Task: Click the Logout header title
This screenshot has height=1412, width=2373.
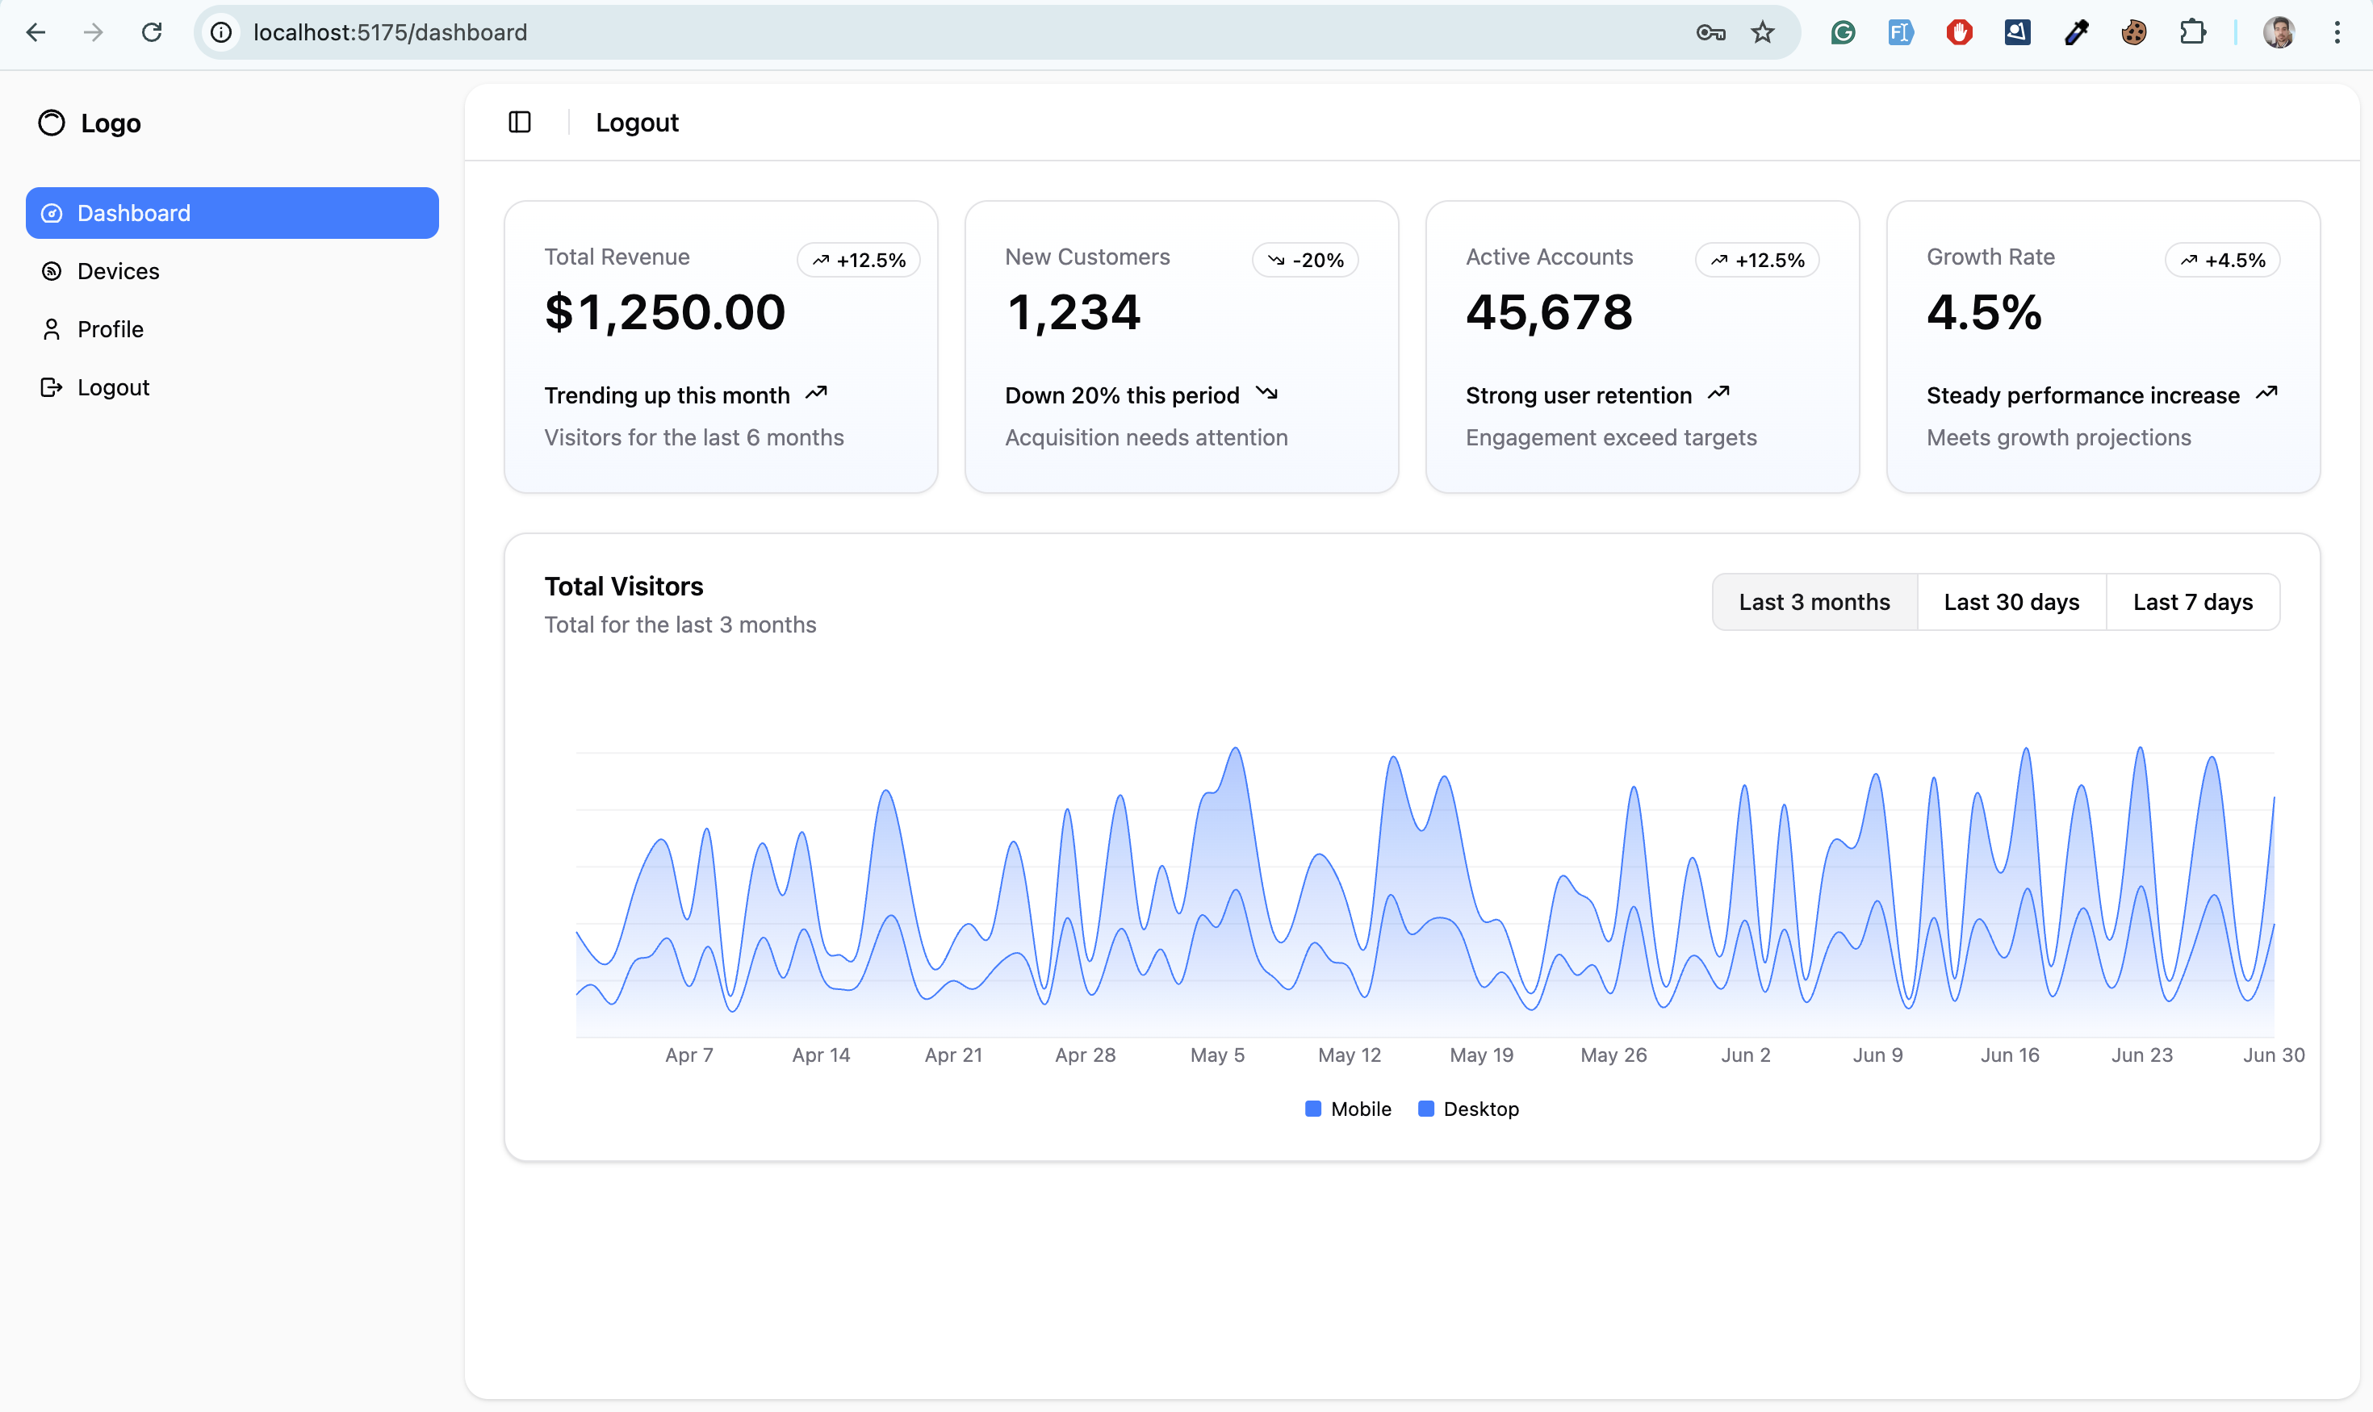Action: click(637, 123)
